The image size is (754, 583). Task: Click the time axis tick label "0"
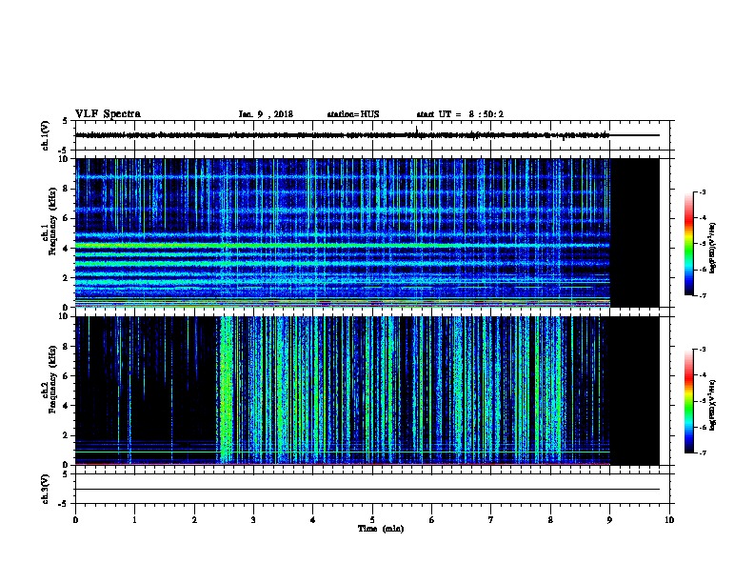tap(75, 520)
